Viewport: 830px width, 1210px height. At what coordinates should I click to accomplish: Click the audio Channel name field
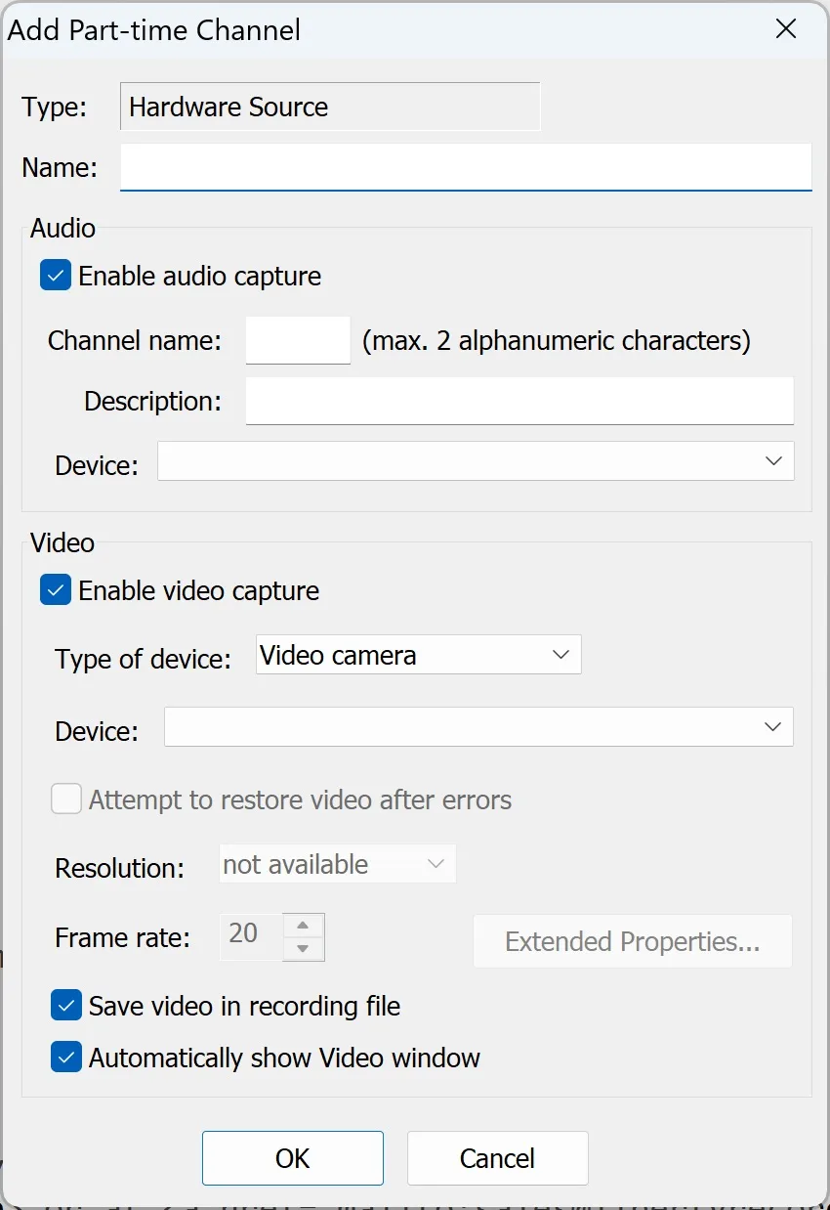pyautogui.click(x=298, y=340)
